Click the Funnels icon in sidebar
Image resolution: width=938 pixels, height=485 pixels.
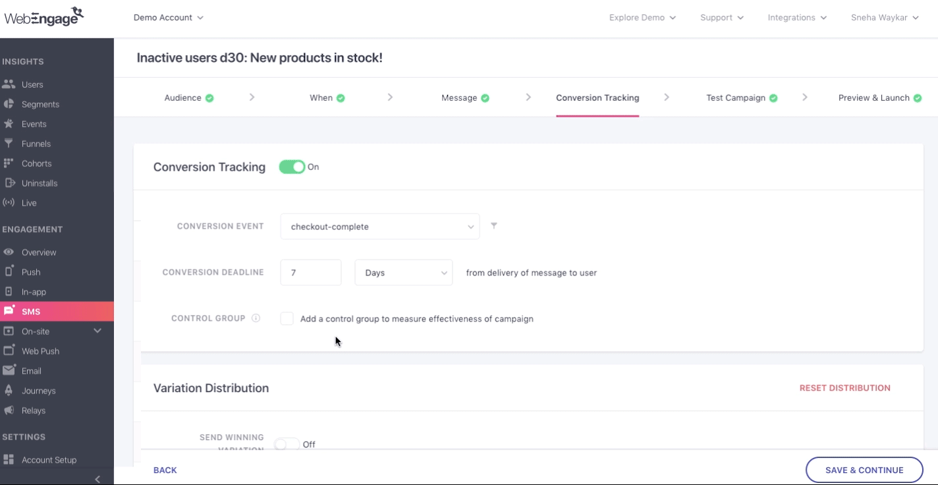(x=9, y=144)
